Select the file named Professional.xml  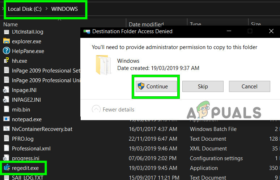coord(31,149)
